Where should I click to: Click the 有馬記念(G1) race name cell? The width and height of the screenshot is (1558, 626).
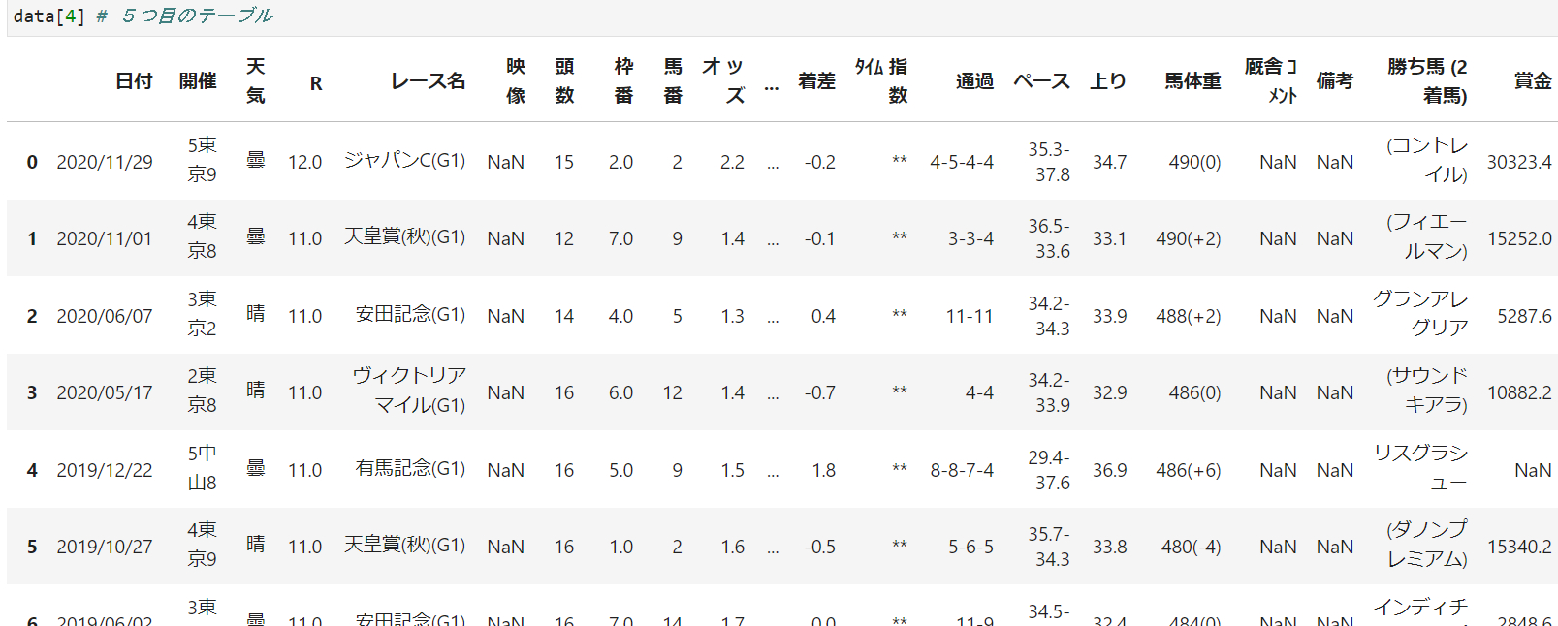410,469
